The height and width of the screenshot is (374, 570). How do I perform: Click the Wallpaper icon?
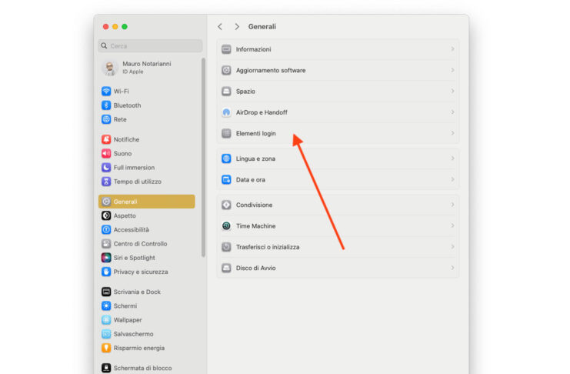click(106, 320)
